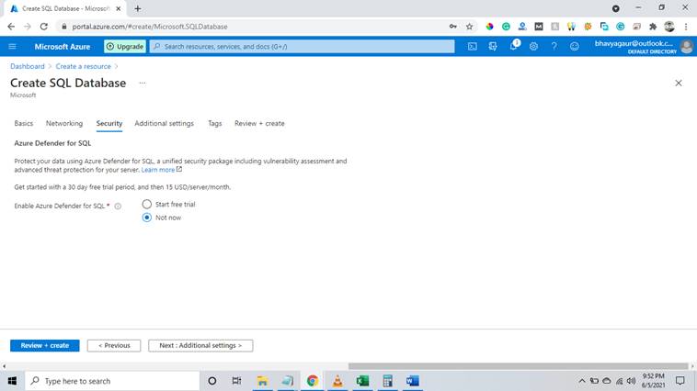The width and height of the screenshot is (697, 391).
Task: Open the Tags tab
Action: tap(214, 123)
